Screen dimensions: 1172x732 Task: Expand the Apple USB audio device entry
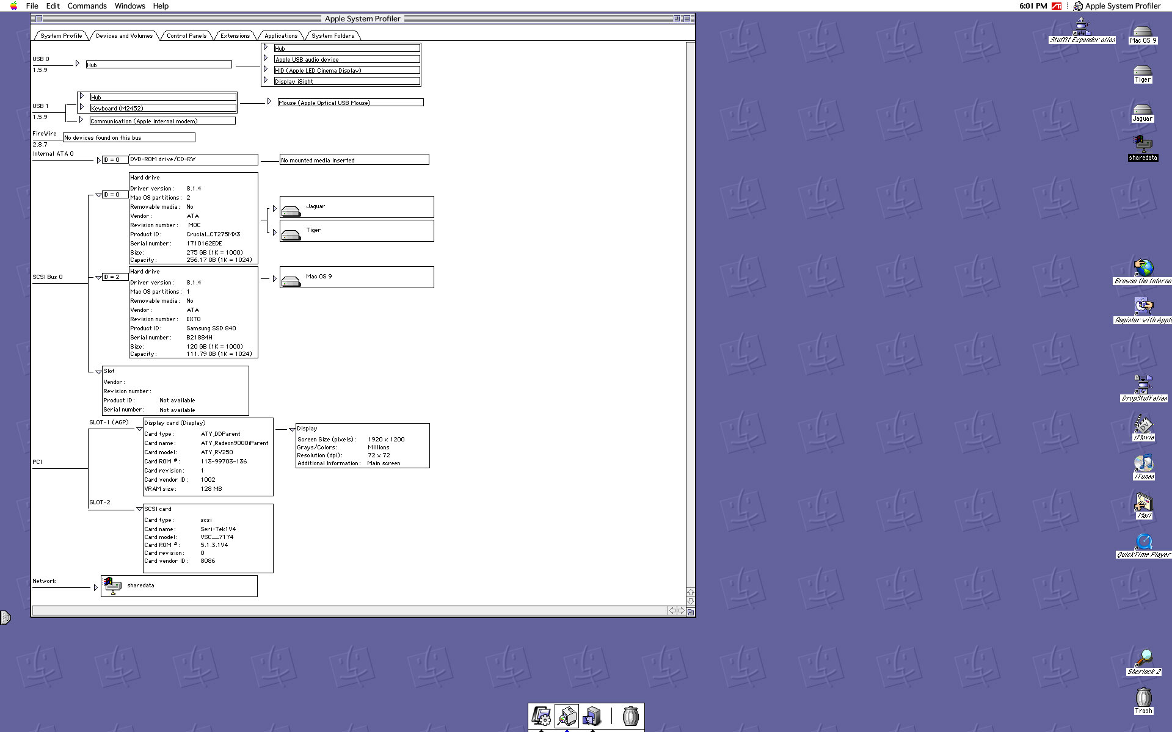(x=266, y=58)
